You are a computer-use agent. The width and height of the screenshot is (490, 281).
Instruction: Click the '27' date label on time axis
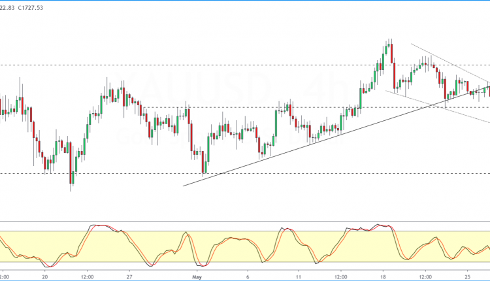(129, 277)
